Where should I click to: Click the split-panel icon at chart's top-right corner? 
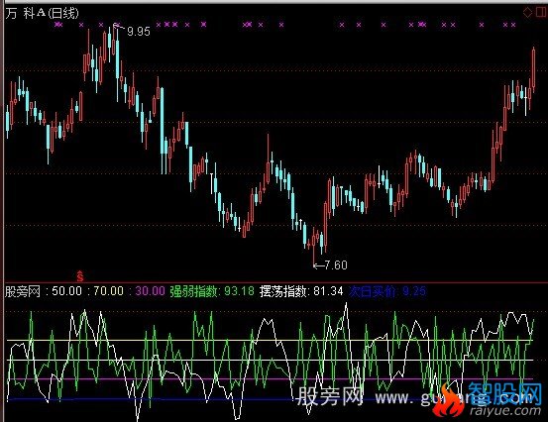coord(540,13)
